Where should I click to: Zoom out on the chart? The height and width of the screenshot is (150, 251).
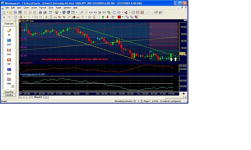[86, 12]
